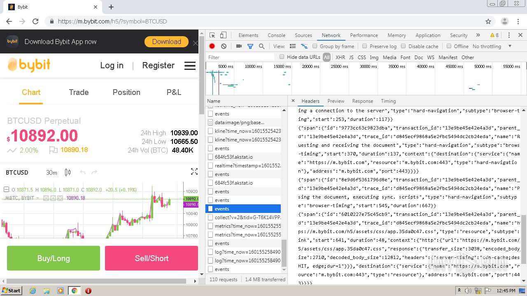This screenshot has height=296, width=527.
Task: Filter requests by XHR type
Action: pos(340,58)
